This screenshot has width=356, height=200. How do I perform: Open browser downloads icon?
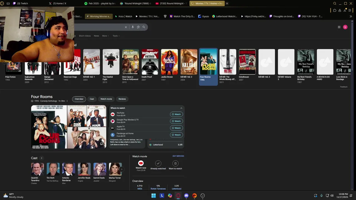345,10
